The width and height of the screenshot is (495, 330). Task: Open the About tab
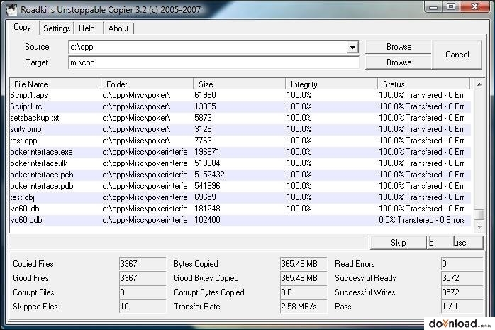click(x=118, y=28)
